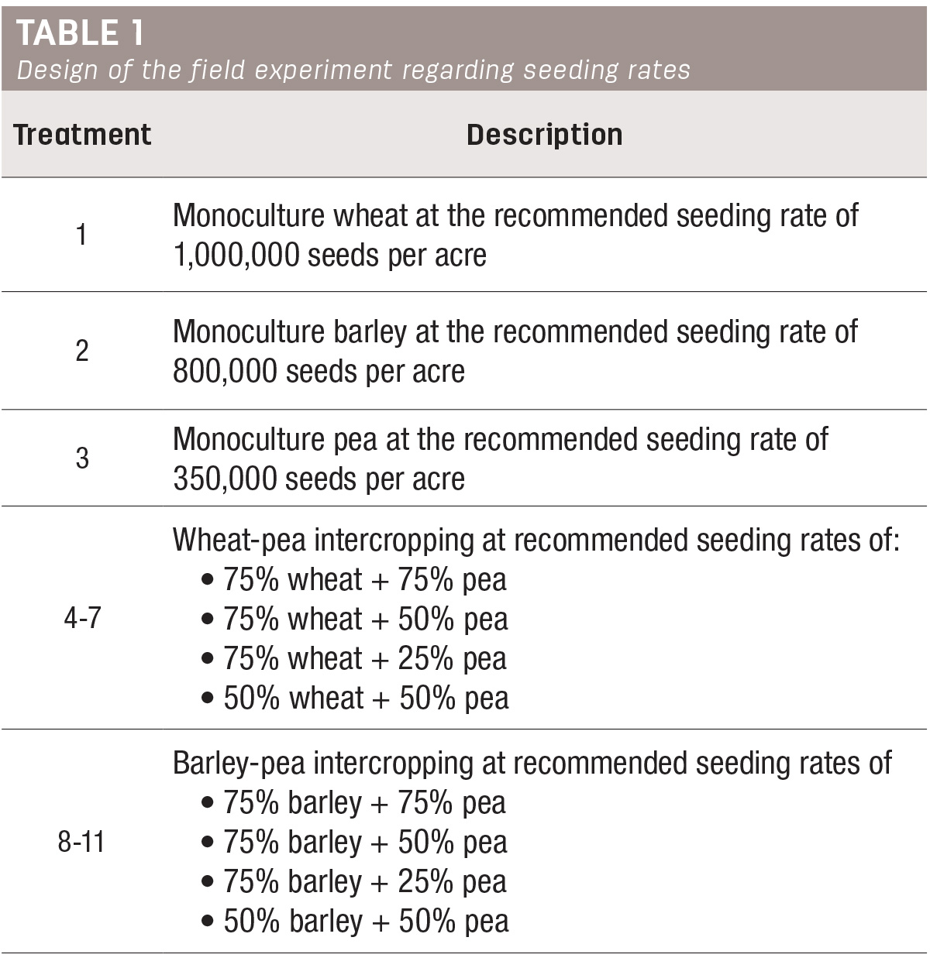Select the 8-11 treatment cell

[82, 842]
